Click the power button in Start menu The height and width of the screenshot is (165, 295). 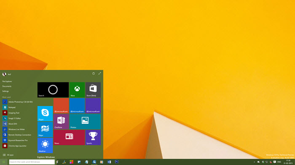click(x=94, y=73)
